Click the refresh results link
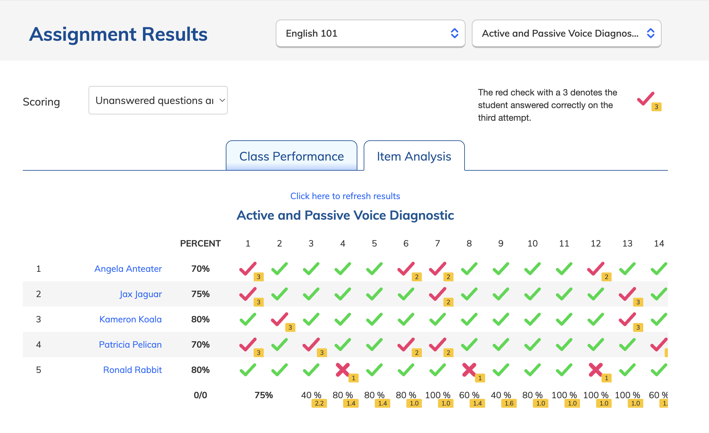The width and height of the screenshot is (709, 433). 345,196
